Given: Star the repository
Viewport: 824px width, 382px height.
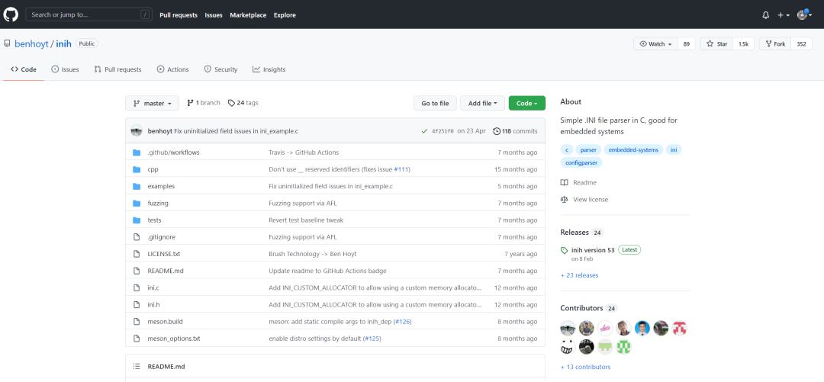Looking at the screenshot, I should pos(716,44).
